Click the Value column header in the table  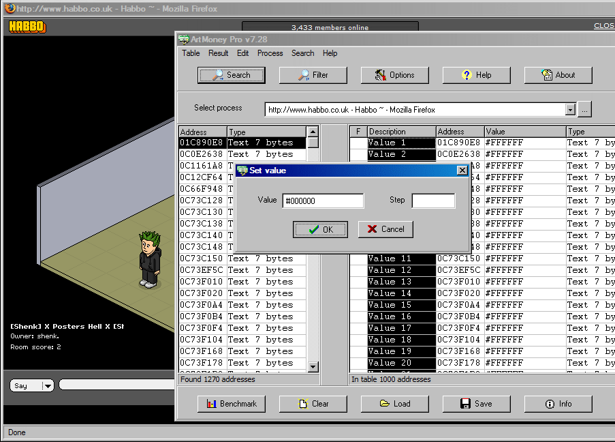[525, 132]
